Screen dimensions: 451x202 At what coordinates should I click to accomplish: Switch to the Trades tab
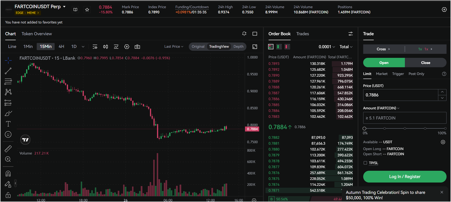[x=302, y=34]
